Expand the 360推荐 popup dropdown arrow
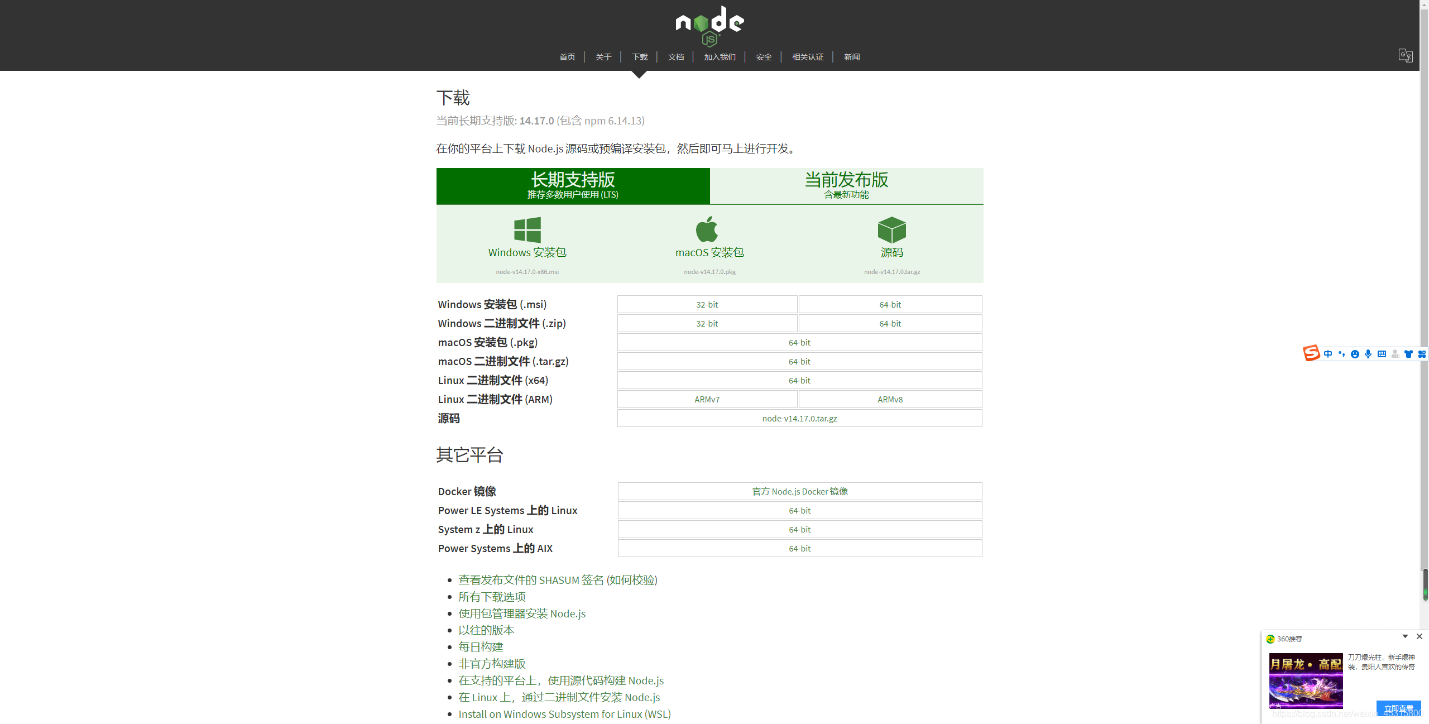 coord(1405,637)
